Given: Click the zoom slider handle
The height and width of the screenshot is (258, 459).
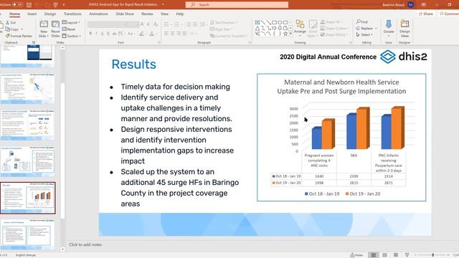Looking at the screenshot, I should click(x=433, y=255).
